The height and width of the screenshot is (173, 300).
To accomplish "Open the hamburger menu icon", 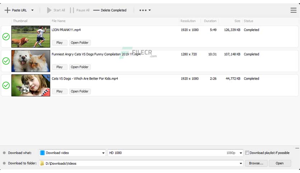I will pos(293,10).
